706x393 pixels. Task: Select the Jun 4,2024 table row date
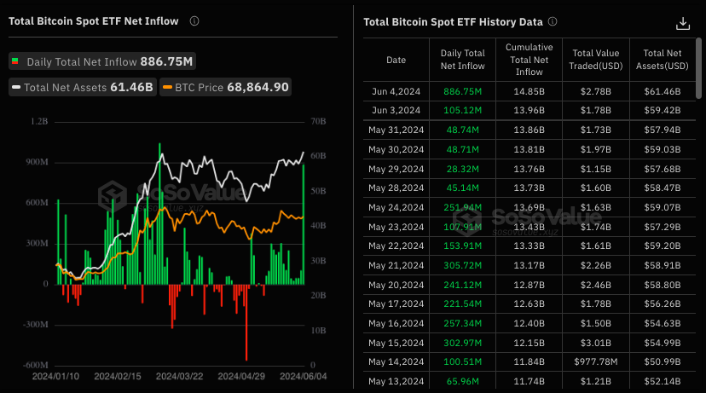tap(396, 90)
